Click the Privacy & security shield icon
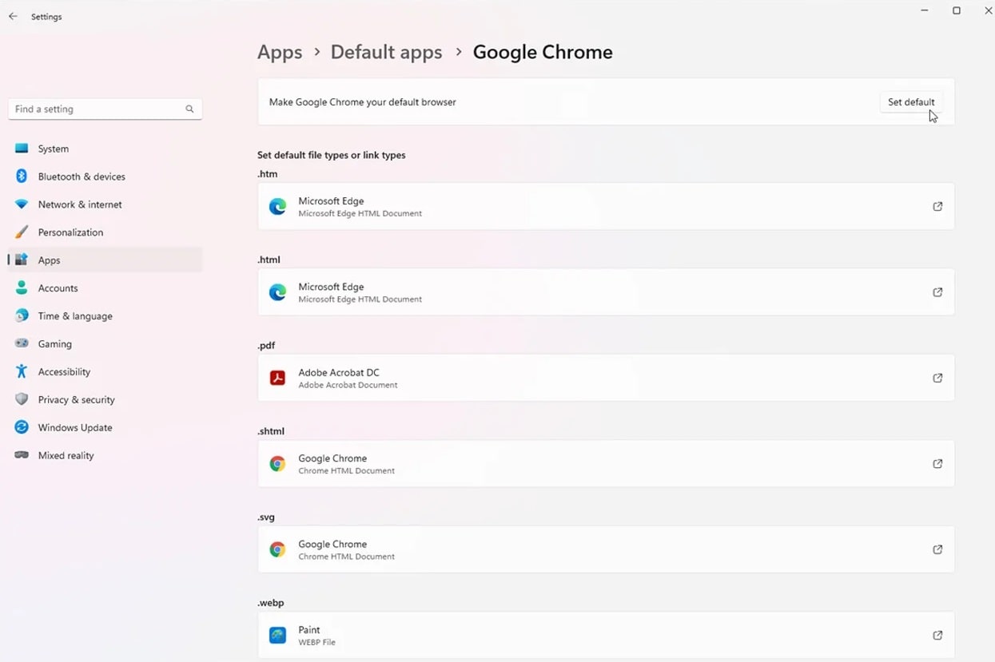995x662 pixels. 22,400
